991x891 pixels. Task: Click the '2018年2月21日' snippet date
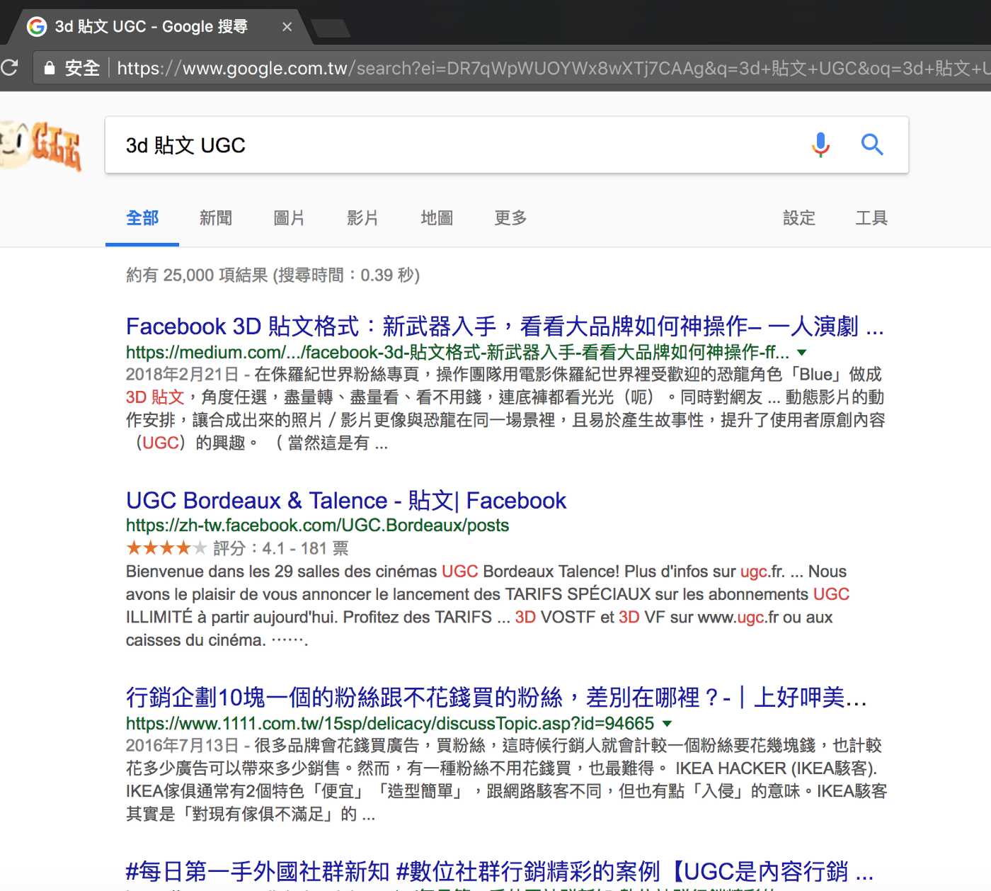(x=182, y=375)
